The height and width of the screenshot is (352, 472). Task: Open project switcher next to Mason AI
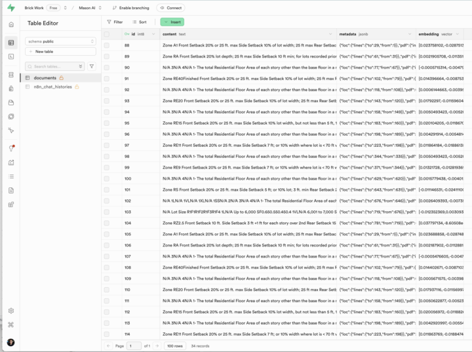click(x=100, y=8)
